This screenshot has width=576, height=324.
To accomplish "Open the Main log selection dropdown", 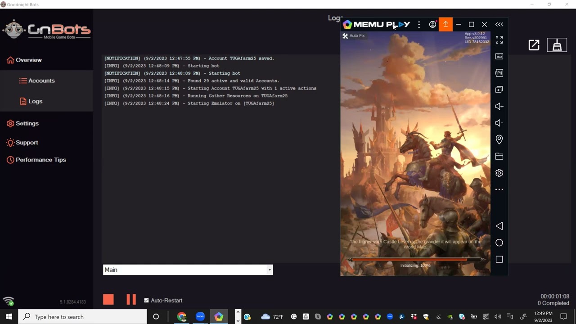I will point(188,270).
